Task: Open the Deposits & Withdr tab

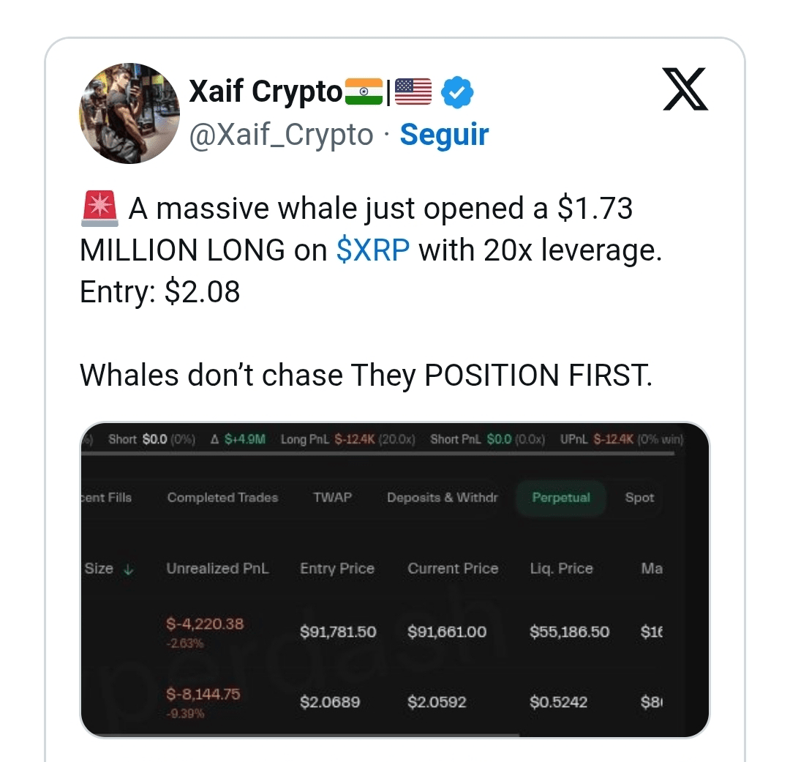Action: coord(442,498)
